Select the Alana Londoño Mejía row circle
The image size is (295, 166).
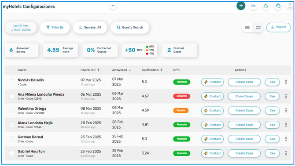coord(11,125)
